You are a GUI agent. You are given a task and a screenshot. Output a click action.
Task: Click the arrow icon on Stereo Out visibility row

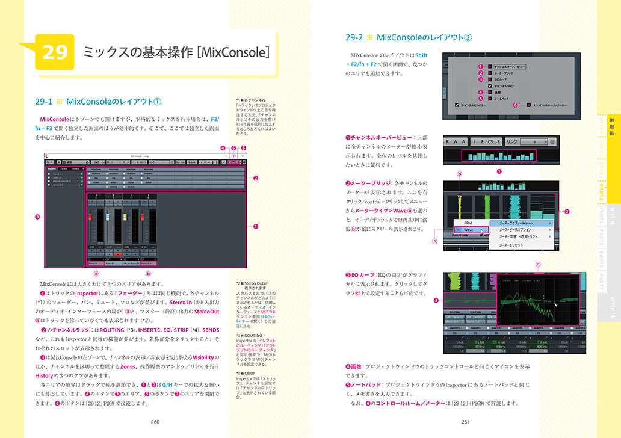(82, 185)
